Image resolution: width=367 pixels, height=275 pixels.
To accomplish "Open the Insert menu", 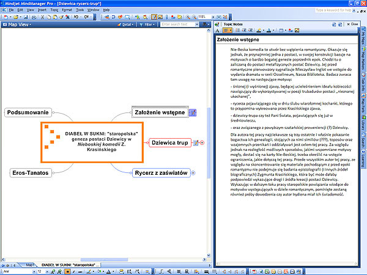I will click(42, 10).
